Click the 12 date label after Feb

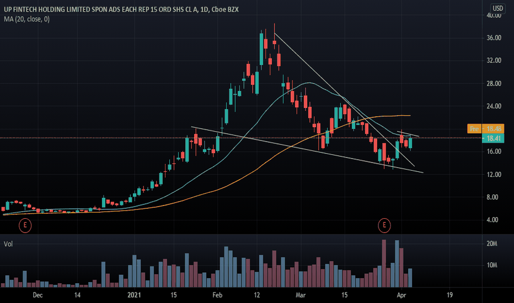click(256, 295)
